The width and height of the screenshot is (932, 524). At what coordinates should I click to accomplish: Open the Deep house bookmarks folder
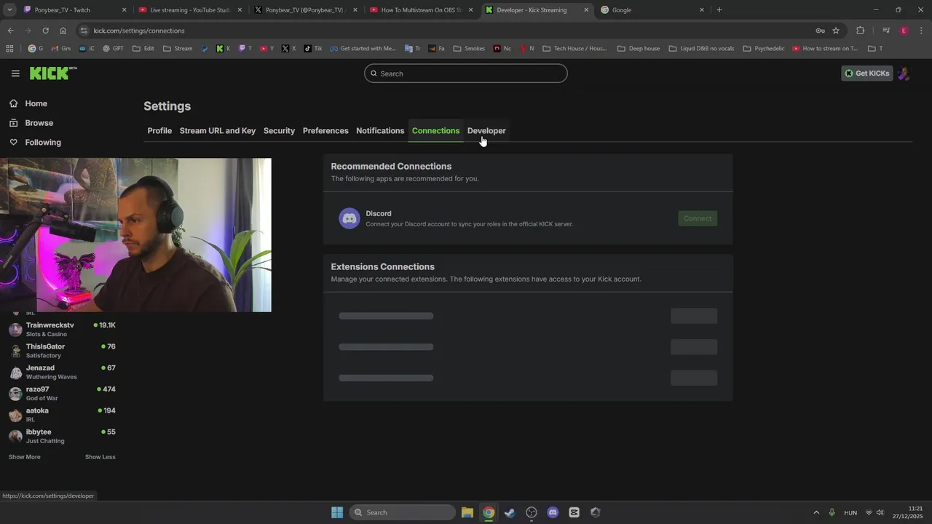pos(639,49)
